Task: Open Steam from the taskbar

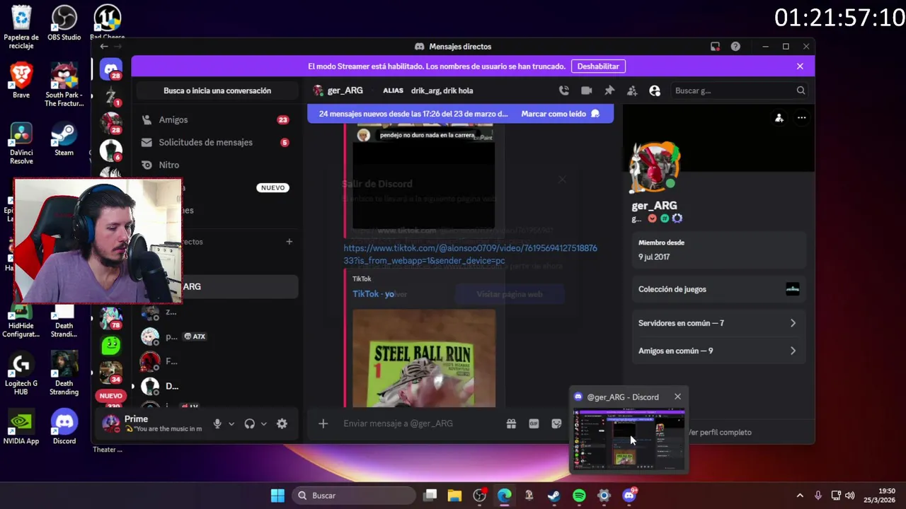Action: click(554, 496)
